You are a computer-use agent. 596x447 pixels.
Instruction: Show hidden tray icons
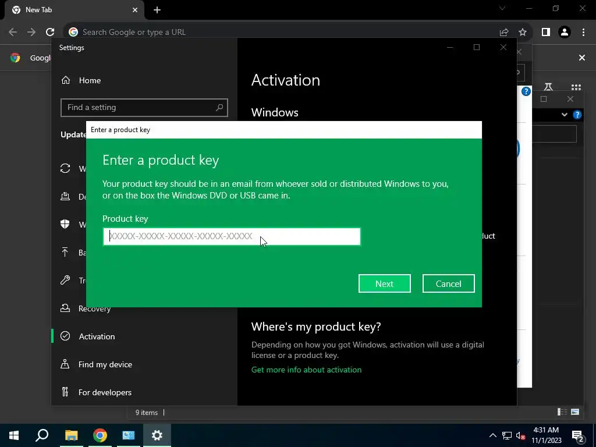click(492, 435)
